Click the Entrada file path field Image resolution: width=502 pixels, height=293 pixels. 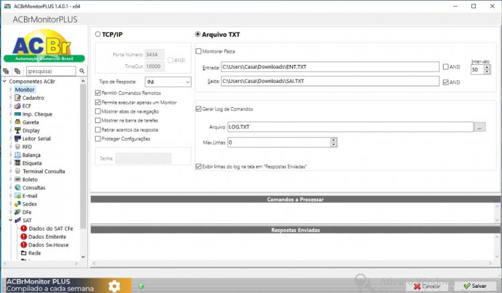[330, 66]
